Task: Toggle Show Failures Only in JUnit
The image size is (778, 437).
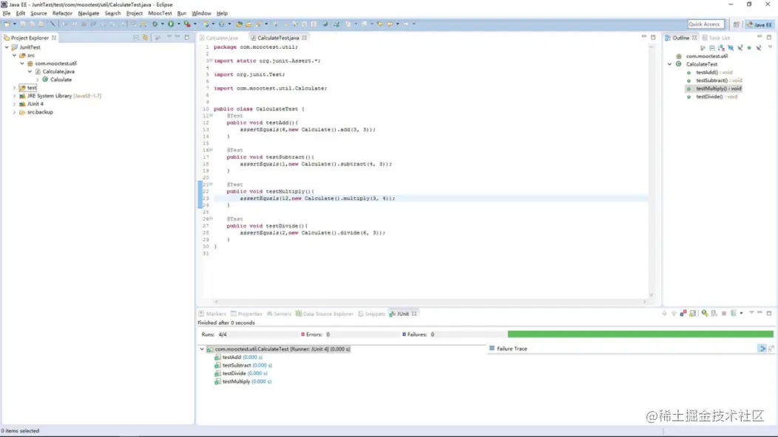Action: (x=683, y=313)
